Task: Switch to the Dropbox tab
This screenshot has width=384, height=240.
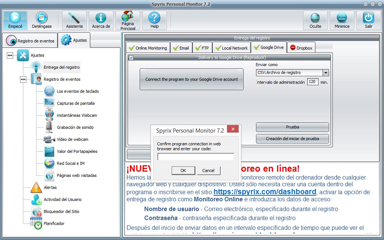Action: coord(301,48)
